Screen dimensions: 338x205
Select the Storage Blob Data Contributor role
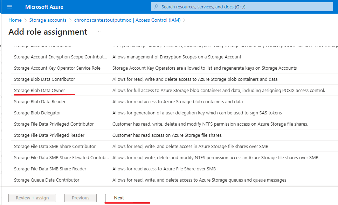click(x=44, y=79)
